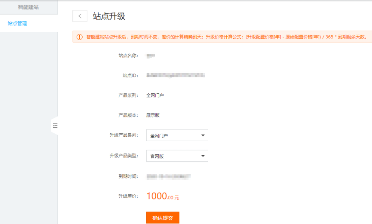Submit with the 确认提交 button

pos(163,218)
